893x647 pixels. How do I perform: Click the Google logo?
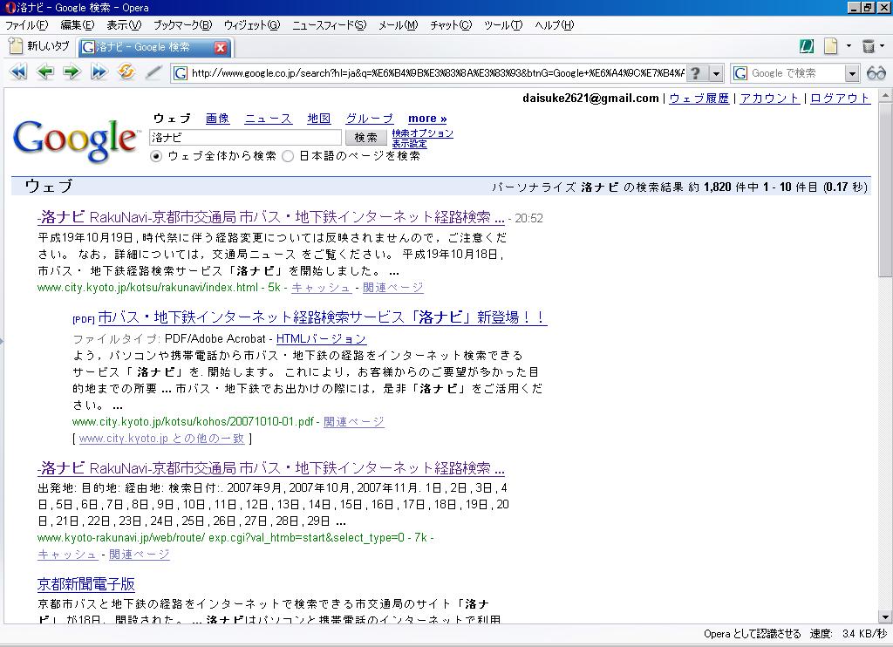75,140
